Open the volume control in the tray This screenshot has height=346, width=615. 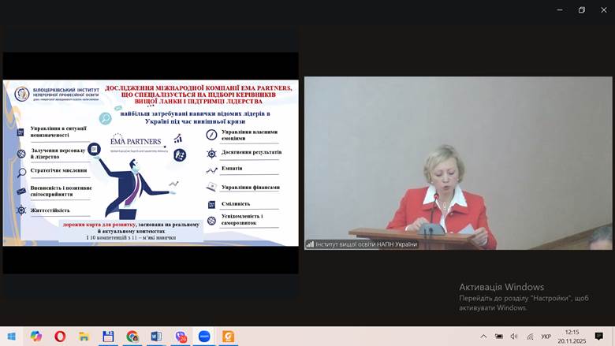click(x=514, y=337)
